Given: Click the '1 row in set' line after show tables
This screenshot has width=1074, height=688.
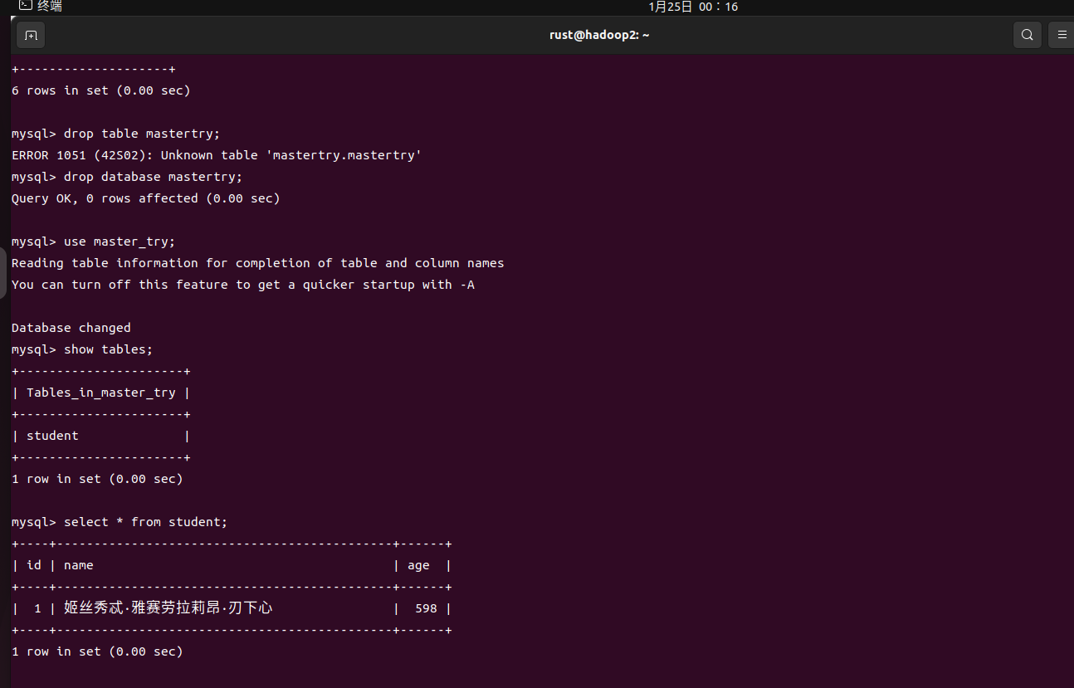Looking at the screenshot, I should click(97, 479).
